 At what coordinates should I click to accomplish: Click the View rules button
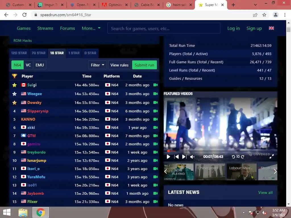119,65
